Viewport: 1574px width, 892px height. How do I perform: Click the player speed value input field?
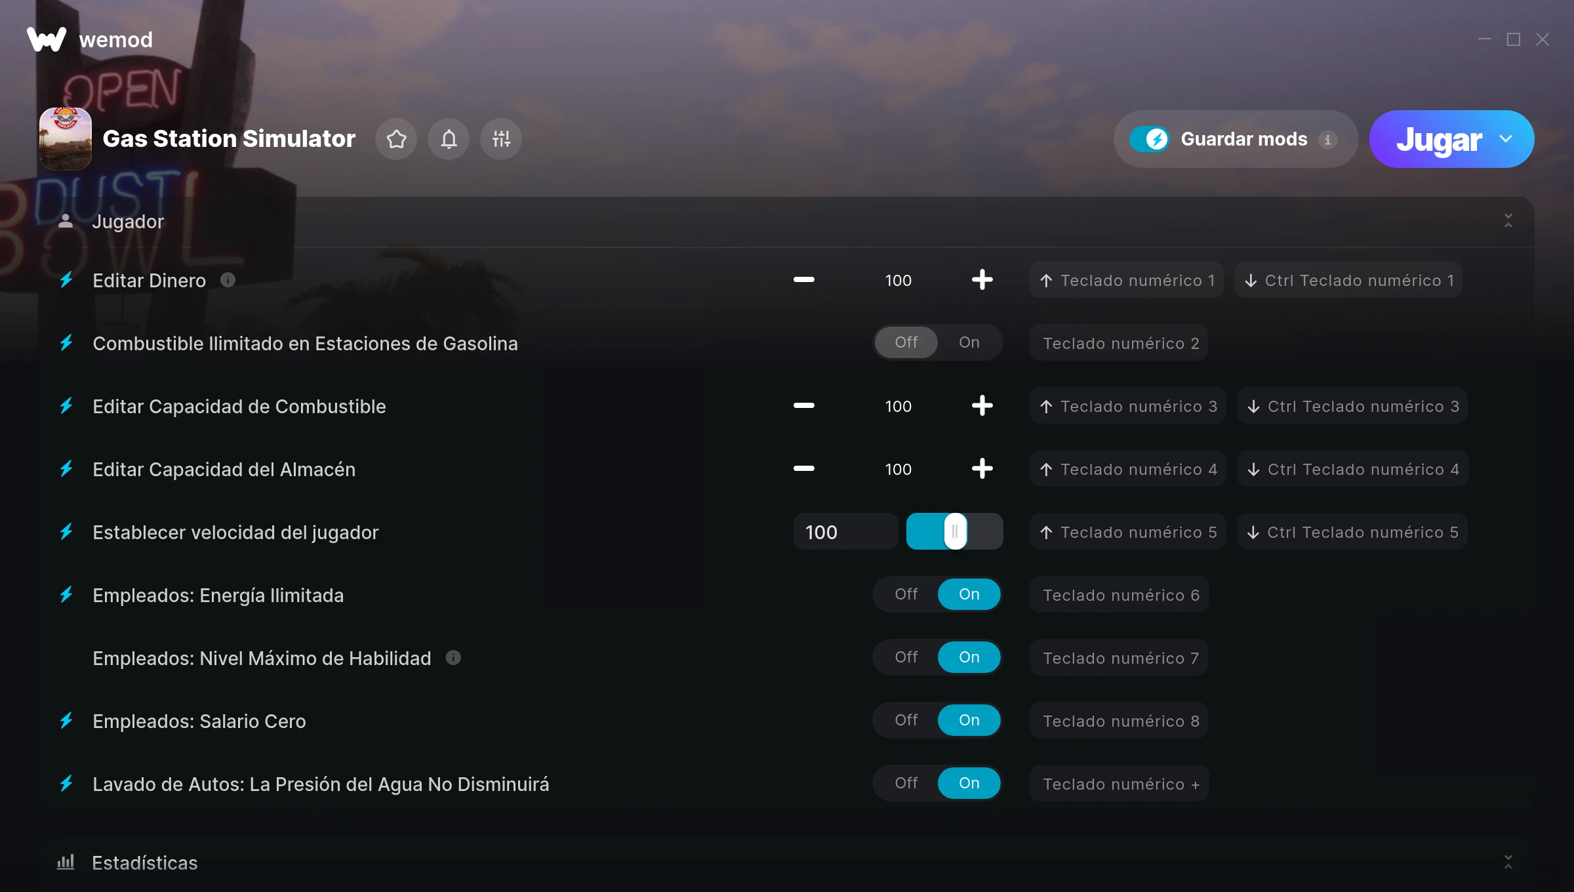point(845,532)
